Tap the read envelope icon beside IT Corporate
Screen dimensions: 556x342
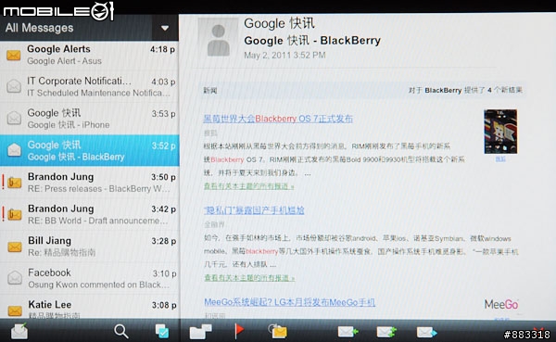pos(14,86)
